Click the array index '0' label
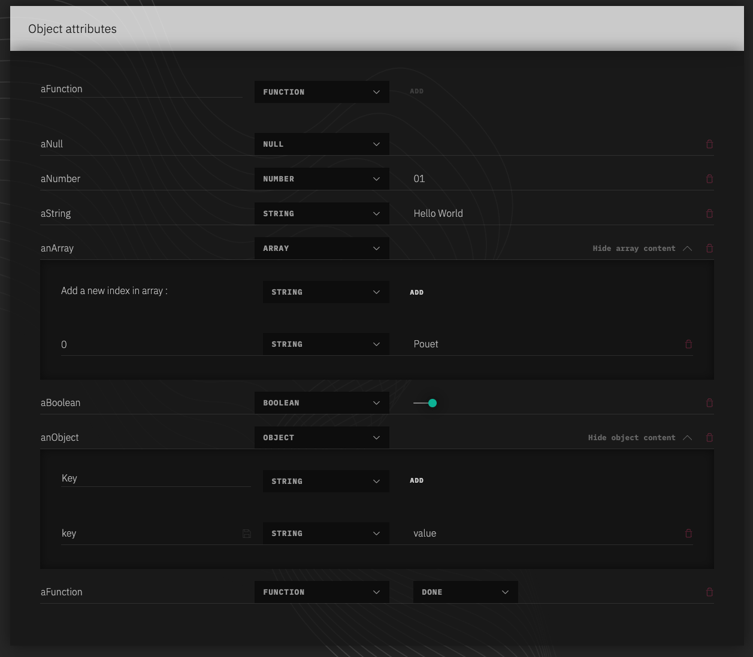753x657 pixels. pyautogui.click(x=64, y=344)
